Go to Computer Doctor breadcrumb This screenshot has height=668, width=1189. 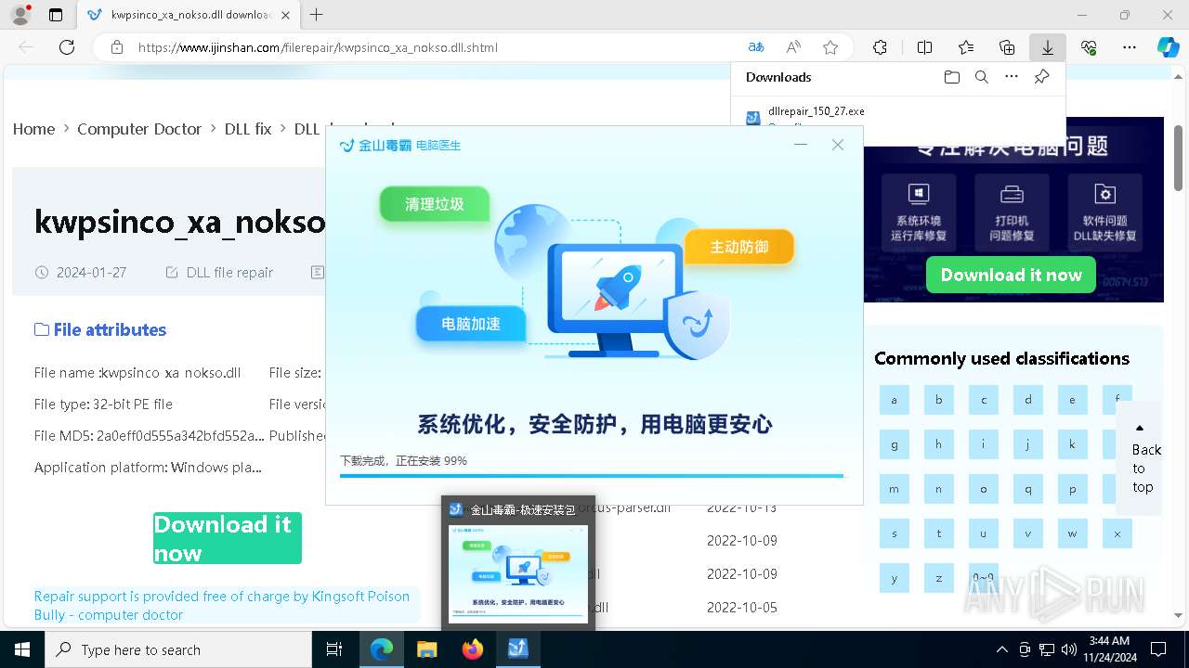pos(139,129)
